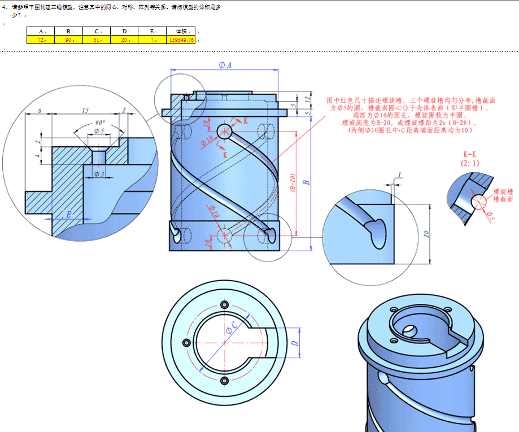Click the 螺旋槽截面 label beside K-K section
Screen dimensions: 519x432
point(503,195)
